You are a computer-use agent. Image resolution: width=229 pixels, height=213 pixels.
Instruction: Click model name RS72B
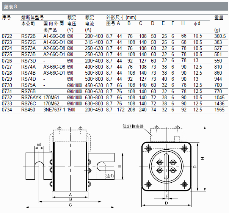pyautogui.click(x=28, y=36)
